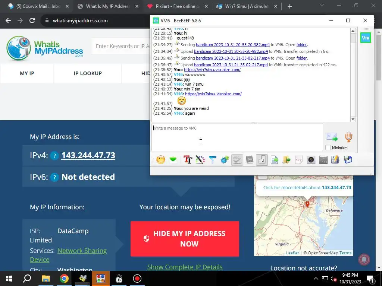Click the IPv4 address 143.244.47.73 link

point(88,155)
